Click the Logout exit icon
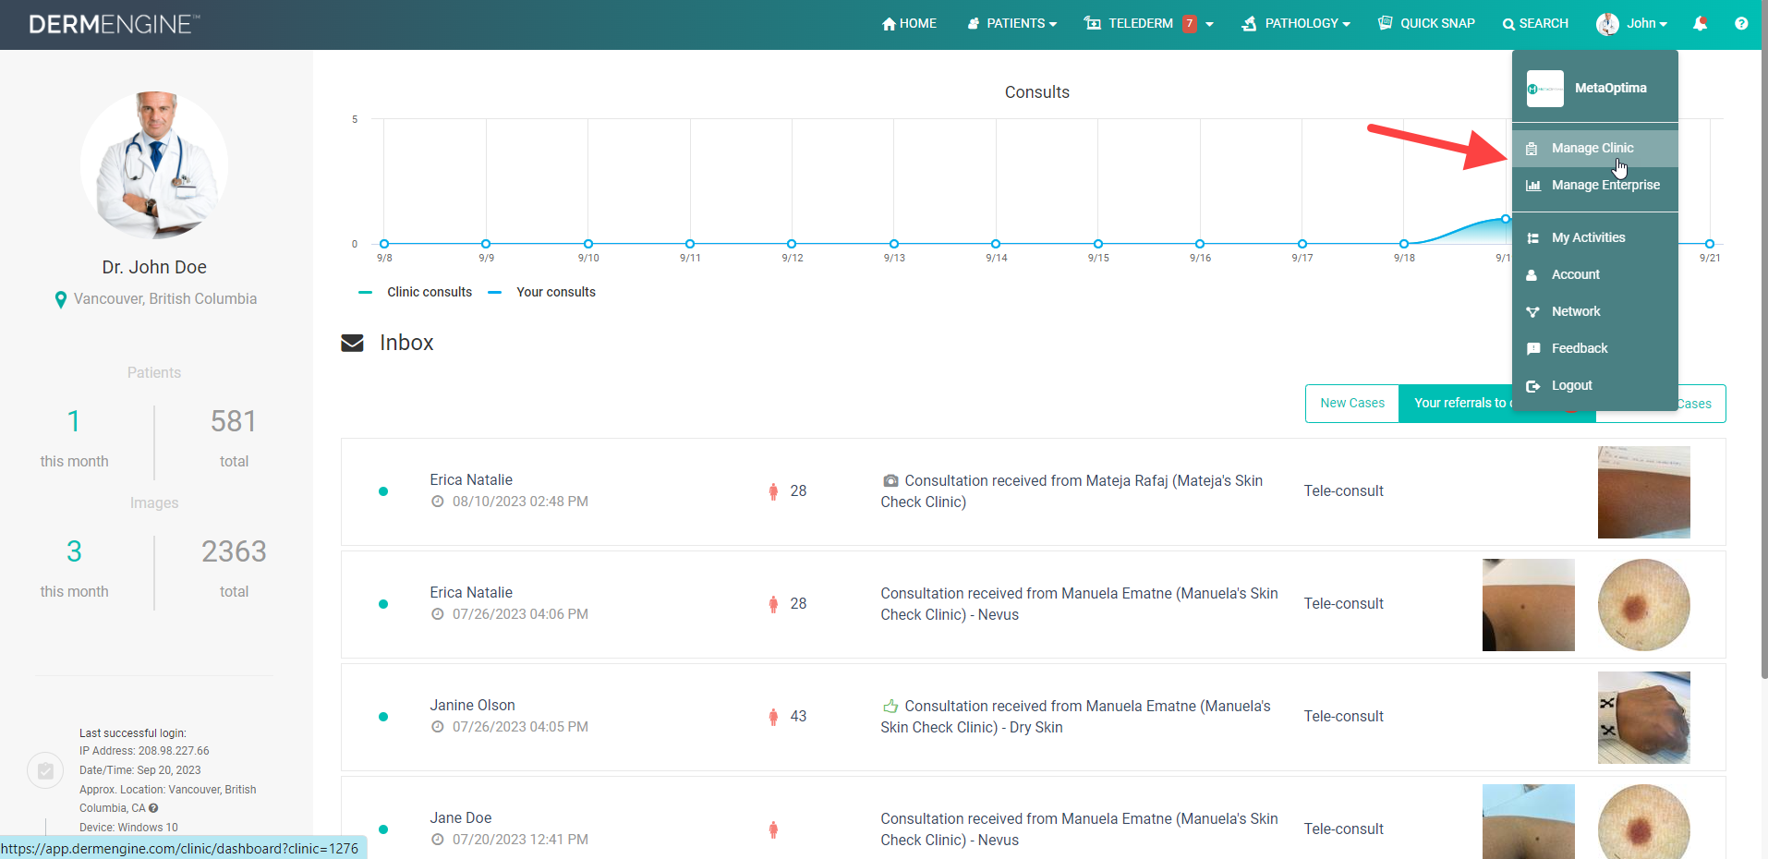Screen dimensions: 1768x859 tap(1532, 386)
